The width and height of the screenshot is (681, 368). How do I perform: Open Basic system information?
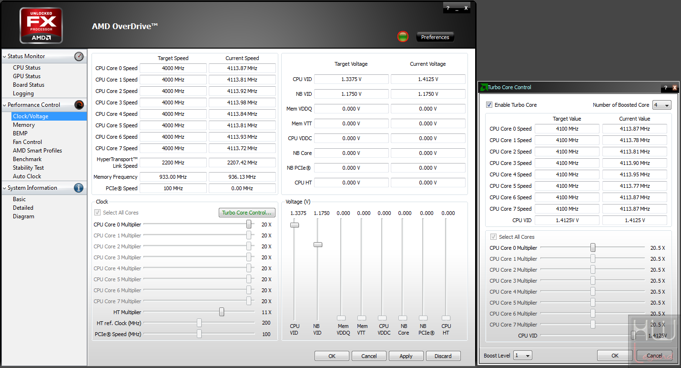point(20,199)
